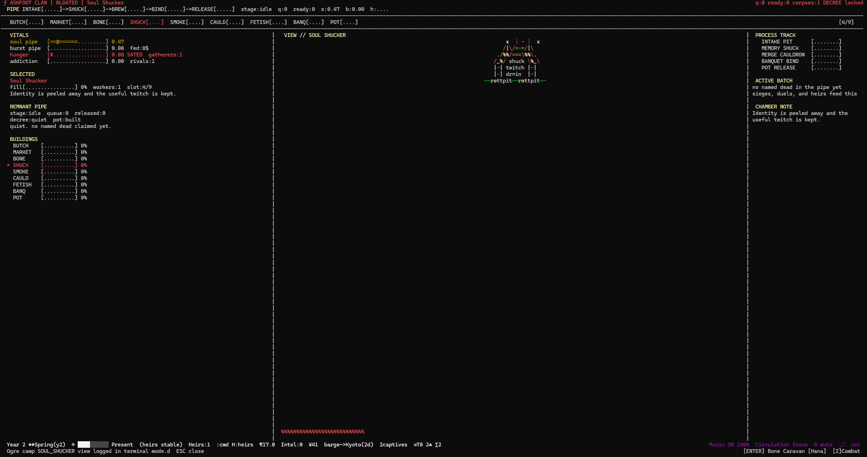This screenshot has width=867, height=457.
Task: Click the season progress bar near Present
Action: click(x=93, y=445)
